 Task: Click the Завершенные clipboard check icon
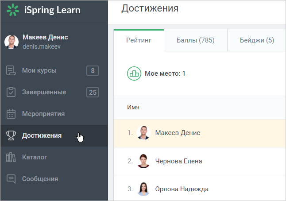pyautogui.click(x=11, y=92)
